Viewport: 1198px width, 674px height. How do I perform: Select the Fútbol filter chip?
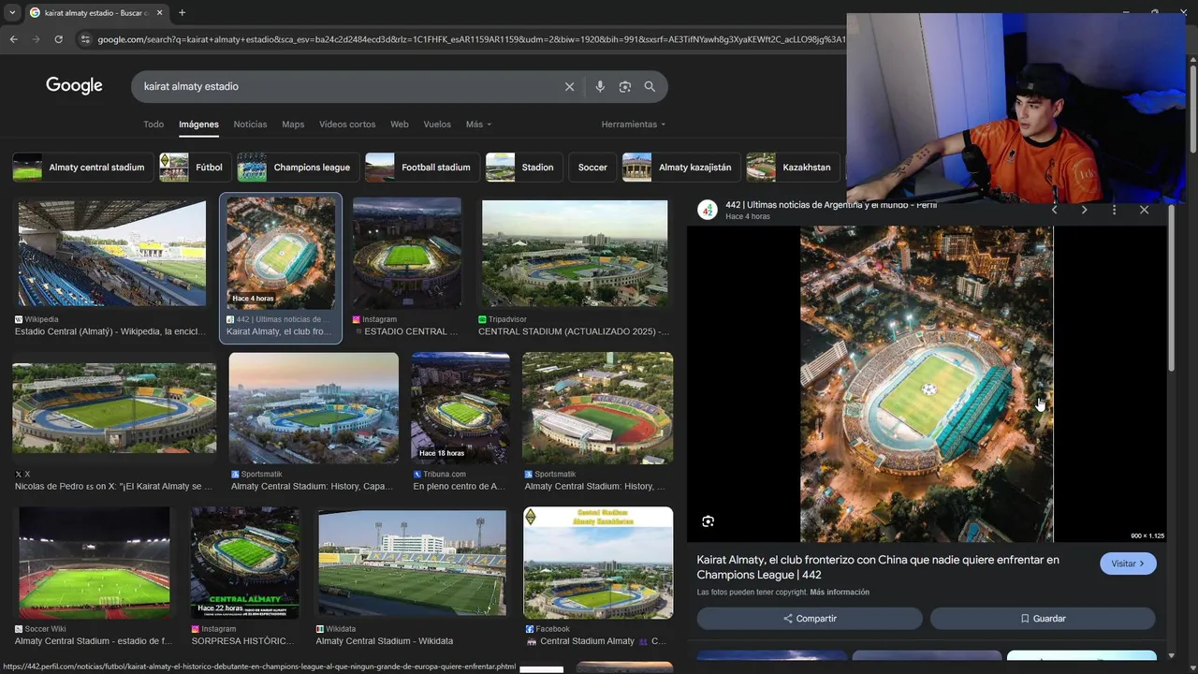click(195, 168)
